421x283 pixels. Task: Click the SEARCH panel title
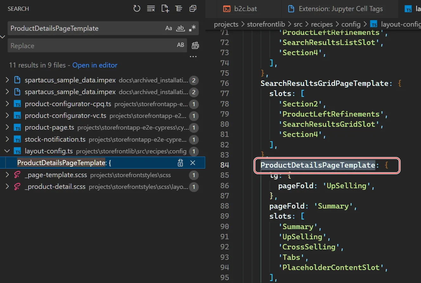18,9
